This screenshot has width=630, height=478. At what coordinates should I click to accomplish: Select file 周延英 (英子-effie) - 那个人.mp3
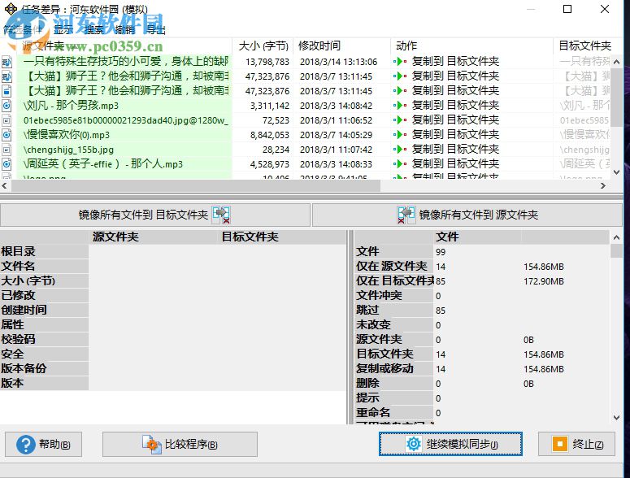click(x=103, y=164)
